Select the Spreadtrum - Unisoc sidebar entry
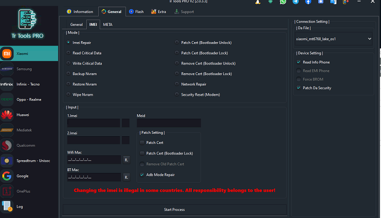 coord(29,161)
